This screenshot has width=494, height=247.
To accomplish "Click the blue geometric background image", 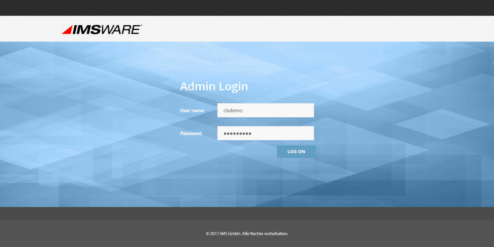I will pos(82,177).
